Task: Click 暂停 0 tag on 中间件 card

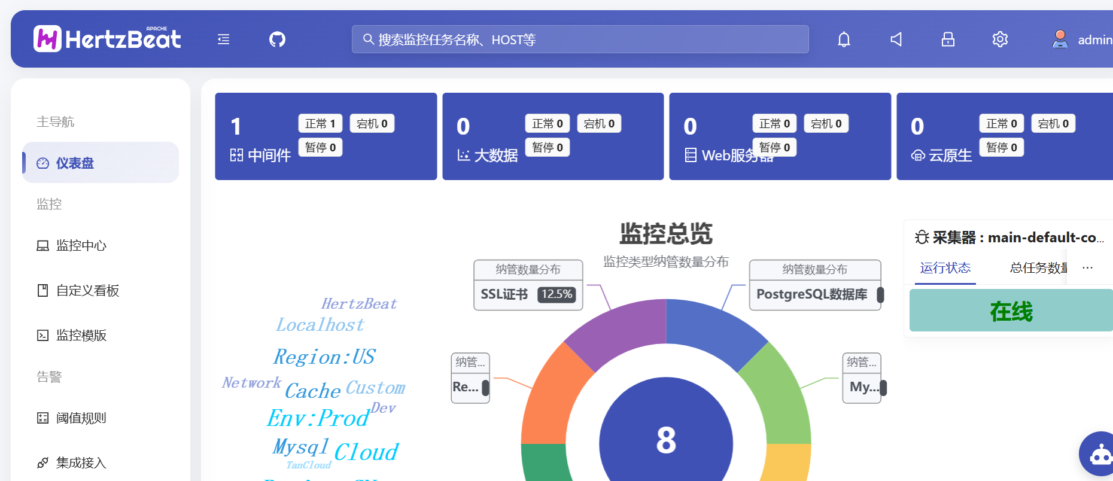Action: [320, 147]
